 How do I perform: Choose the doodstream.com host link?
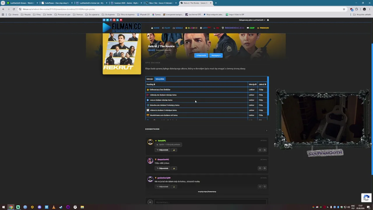(206, 115)
